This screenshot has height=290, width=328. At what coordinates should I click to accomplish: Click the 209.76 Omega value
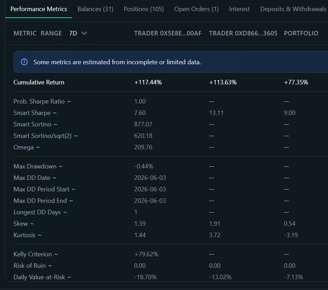pyautogui.click(x=143, y=147)
